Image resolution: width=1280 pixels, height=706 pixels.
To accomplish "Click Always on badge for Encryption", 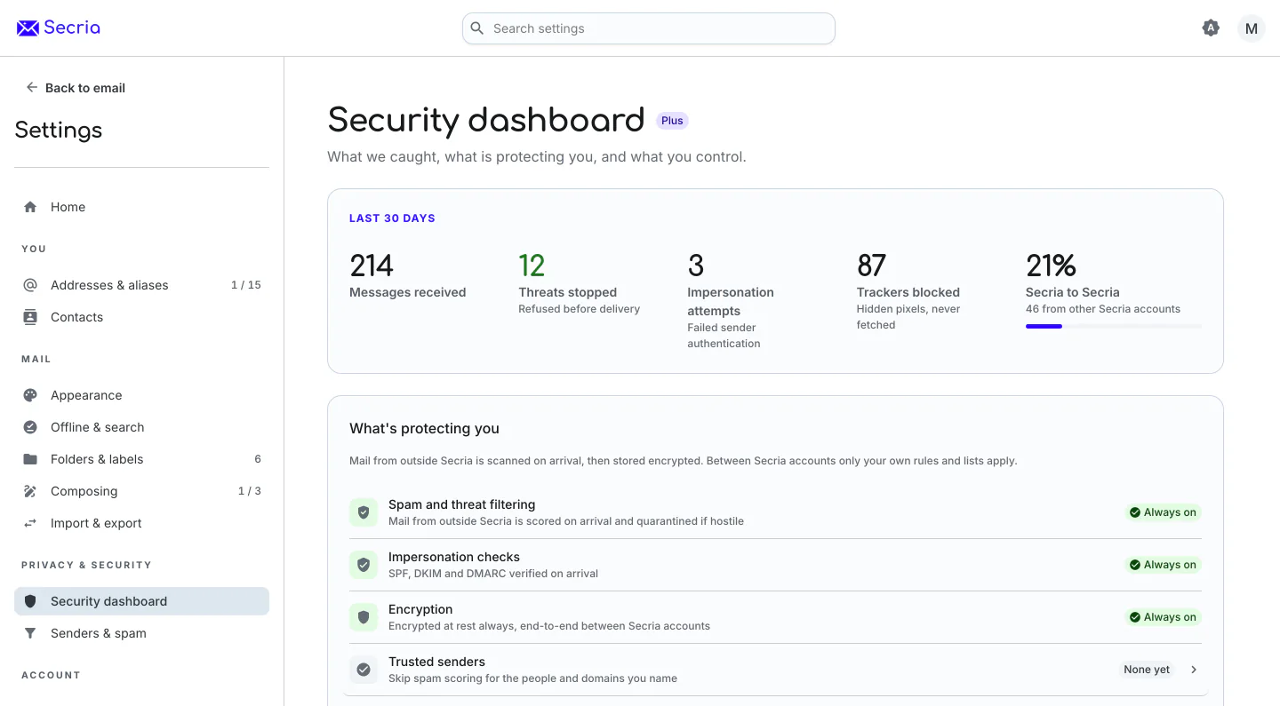I will 1163,617.
